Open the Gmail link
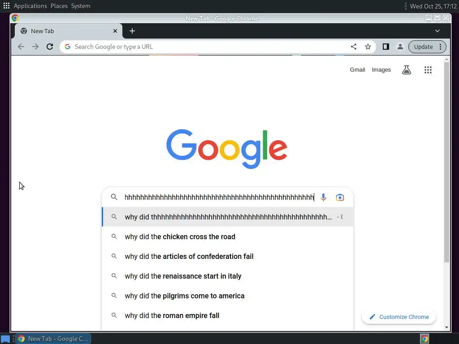Viewport: 459px width, 344px height. [x=357, y=69]
